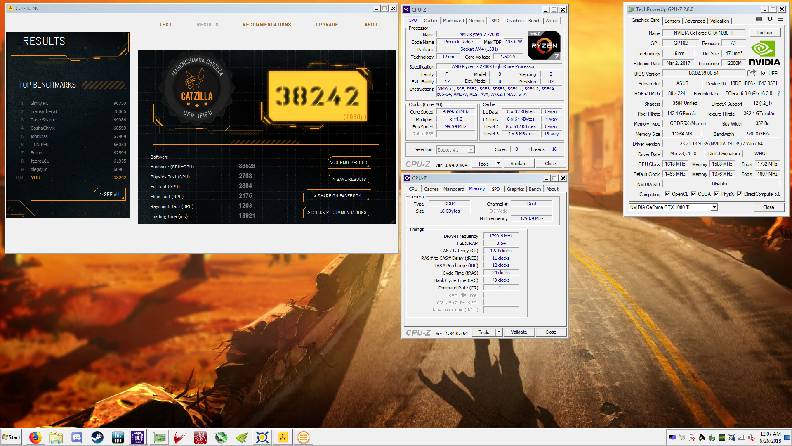Expand Tools dropdown arrow in bottom CPU-Z window

(499, 332)
